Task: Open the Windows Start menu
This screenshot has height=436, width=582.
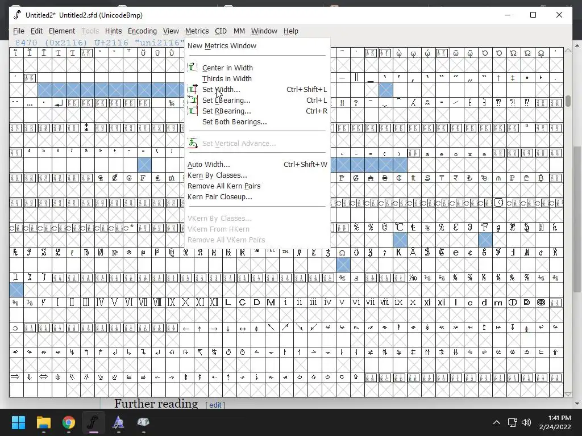Action: [18, 422]
